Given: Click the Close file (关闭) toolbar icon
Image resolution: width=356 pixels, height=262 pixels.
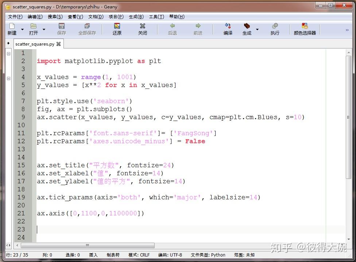Looking at the screenshot, I should pos(143,26).
